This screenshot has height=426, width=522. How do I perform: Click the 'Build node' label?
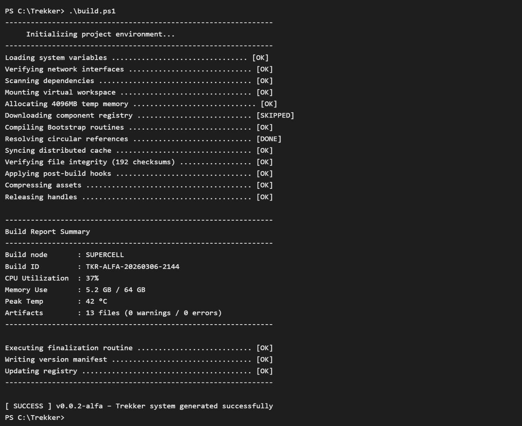26,255
